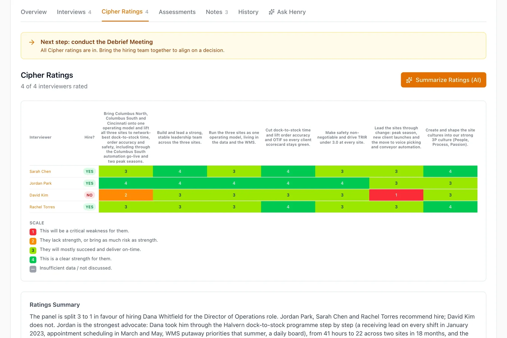
Task: Click the 'Cut dock-to-stock time' column header
Action: point(288,137)
